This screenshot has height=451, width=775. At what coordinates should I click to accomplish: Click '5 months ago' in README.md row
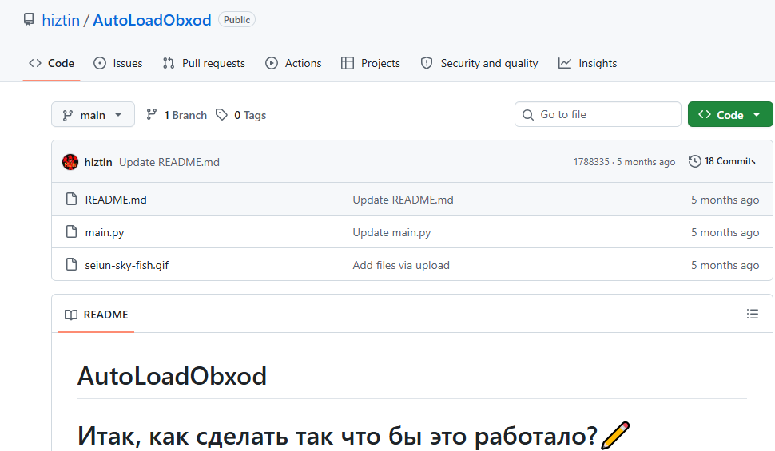pos(725,200)
